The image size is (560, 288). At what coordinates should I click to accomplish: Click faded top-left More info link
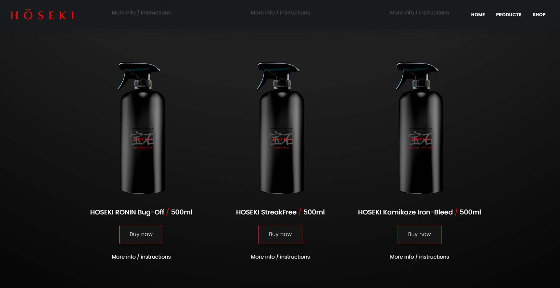(141, 13)
